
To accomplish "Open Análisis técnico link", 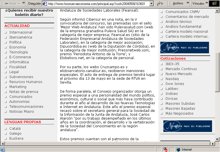I will tap(178, 21).
